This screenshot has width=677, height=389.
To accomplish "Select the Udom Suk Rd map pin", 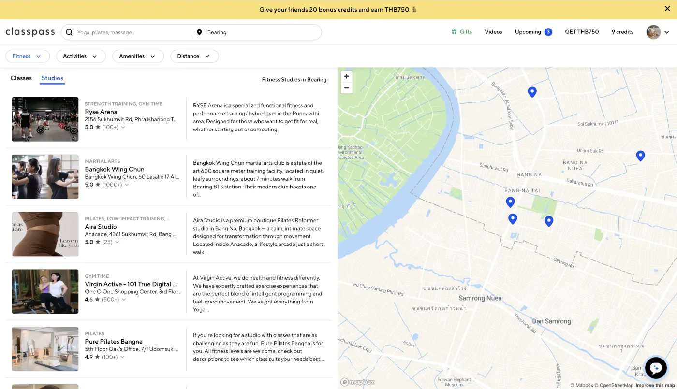I will [x=640, y=156].
